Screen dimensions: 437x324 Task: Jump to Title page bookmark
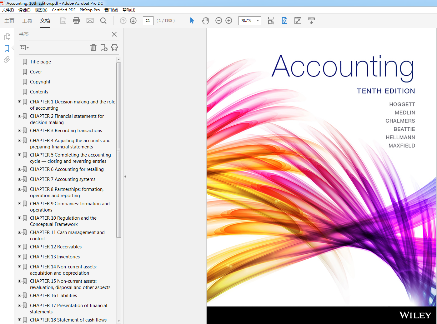(40, 62)
